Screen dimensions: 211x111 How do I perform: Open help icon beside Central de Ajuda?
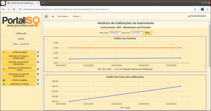coord(38,52)
